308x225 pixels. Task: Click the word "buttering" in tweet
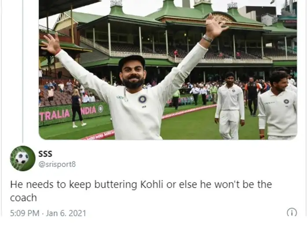click(115, 185)
